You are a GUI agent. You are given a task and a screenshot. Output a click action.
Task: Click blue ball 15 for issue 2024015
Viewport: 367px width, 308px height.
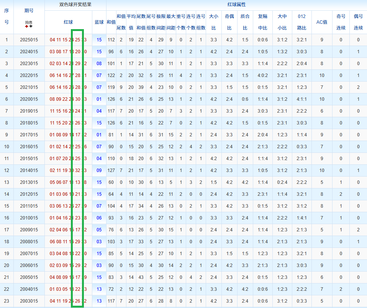99,52
